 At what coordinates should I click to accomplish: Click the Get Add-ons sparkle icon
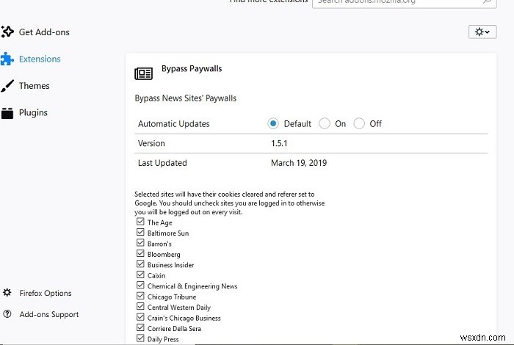click(x=7, y=32)
